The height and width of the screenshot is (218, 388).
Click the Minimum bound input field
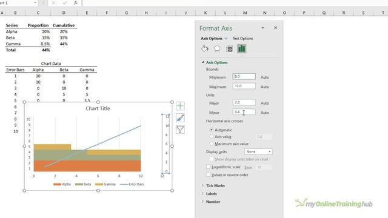244,76
